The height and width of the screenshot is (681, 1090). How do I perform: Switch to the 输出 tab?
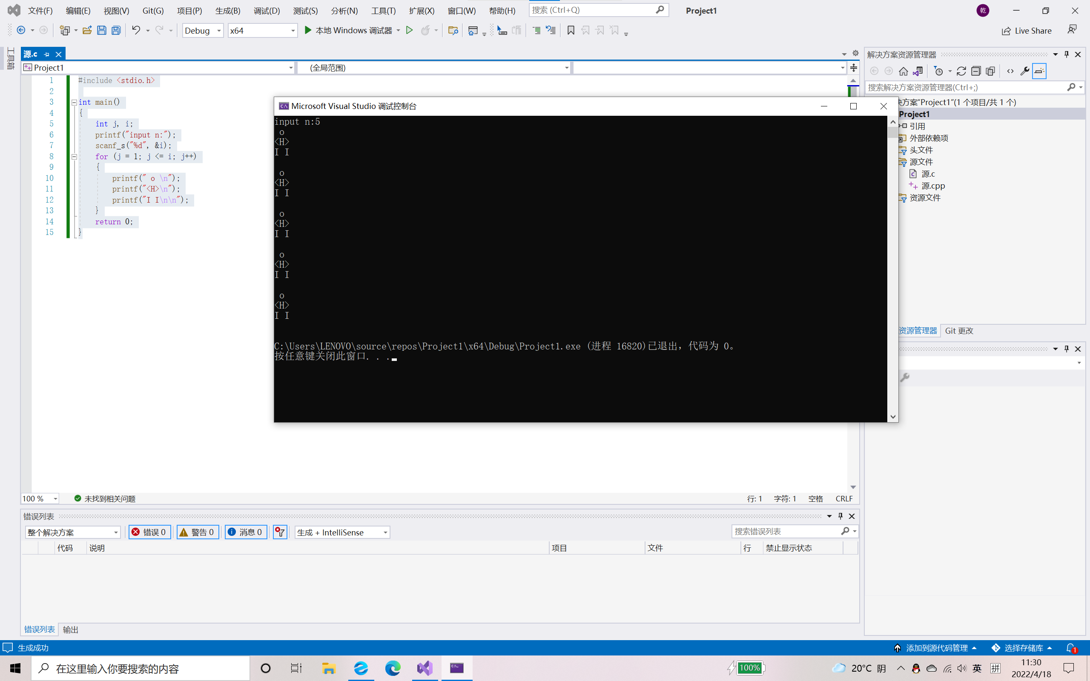tap(70, 629)
